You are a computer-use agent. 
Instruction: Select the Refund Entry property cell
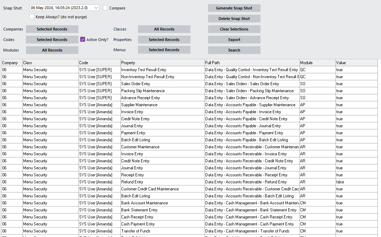pos(162,182)
